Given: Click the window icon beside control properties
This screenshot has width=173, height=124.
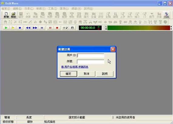Looking at the screenshot, I should (x=72, y=28).
